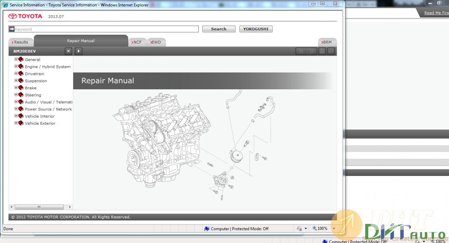Click the tree scrollbar right arrow
The image size is (449, 243).
click(x=70, y=207)
